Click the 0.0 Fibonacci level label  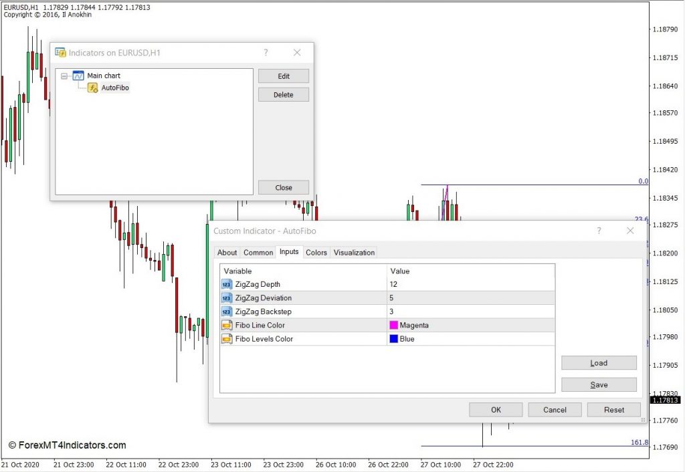(643, 181)
